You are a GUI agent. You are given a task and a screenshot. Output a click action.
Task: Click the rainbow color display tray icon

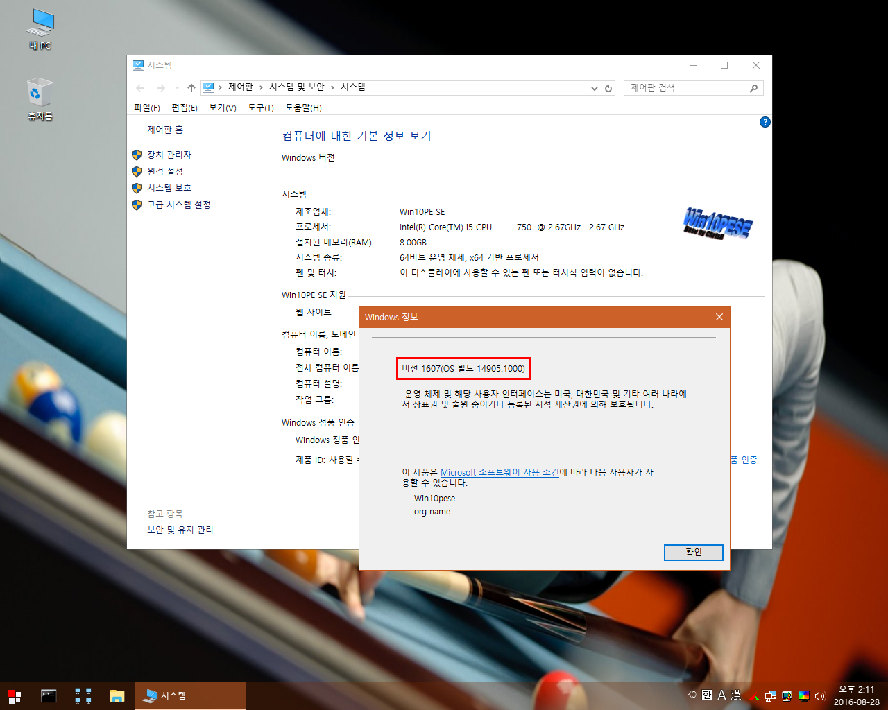[804, 696]
